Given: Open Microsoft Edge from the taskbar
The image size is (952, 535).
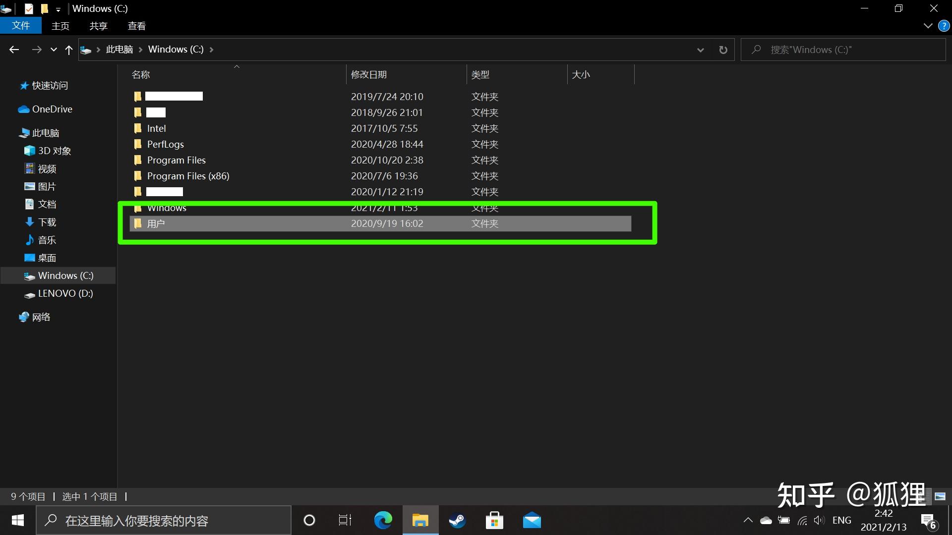Looking at the screenshot, I should pos(383,520).
